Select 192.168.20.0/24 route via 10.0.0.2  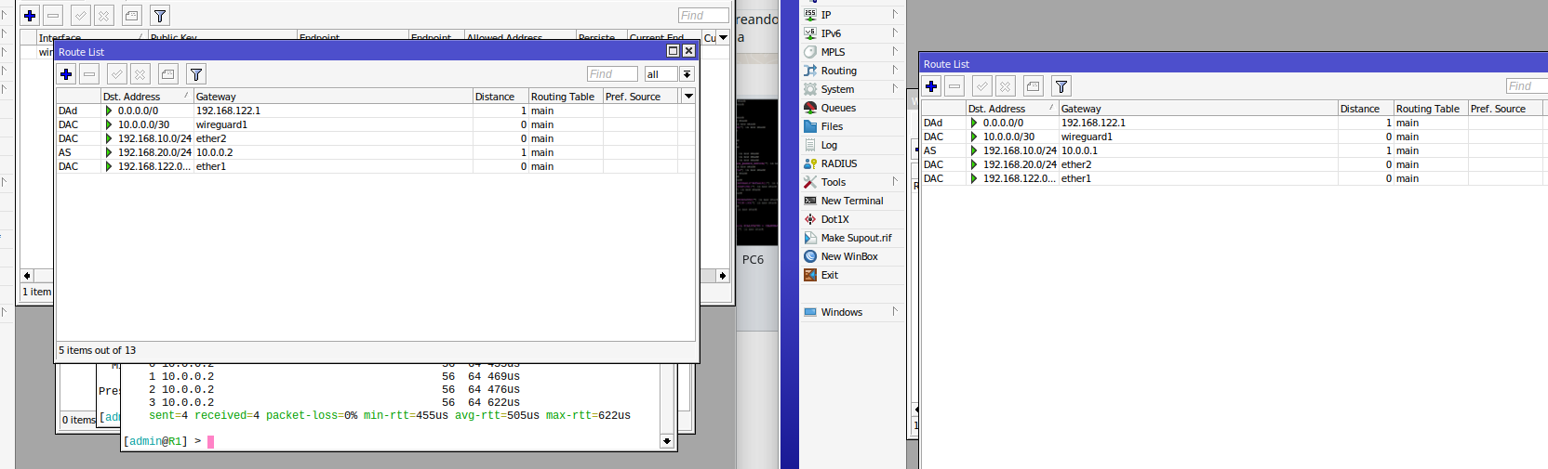[376, 152]
